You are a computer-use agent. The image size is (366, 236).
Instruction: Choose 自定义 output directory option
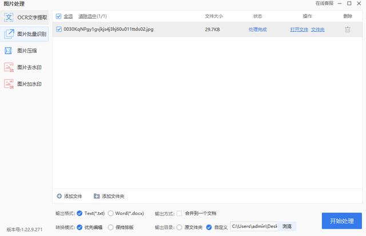point(209,227)
